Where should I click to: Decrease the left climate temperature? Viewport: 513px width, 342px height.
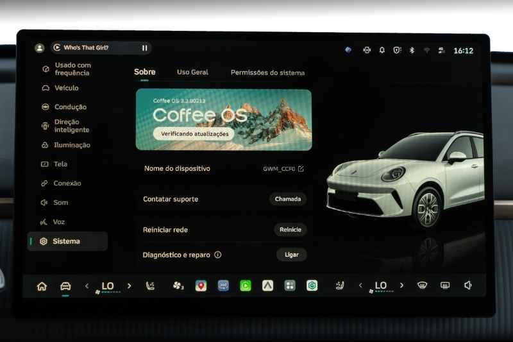pos(87,286)
